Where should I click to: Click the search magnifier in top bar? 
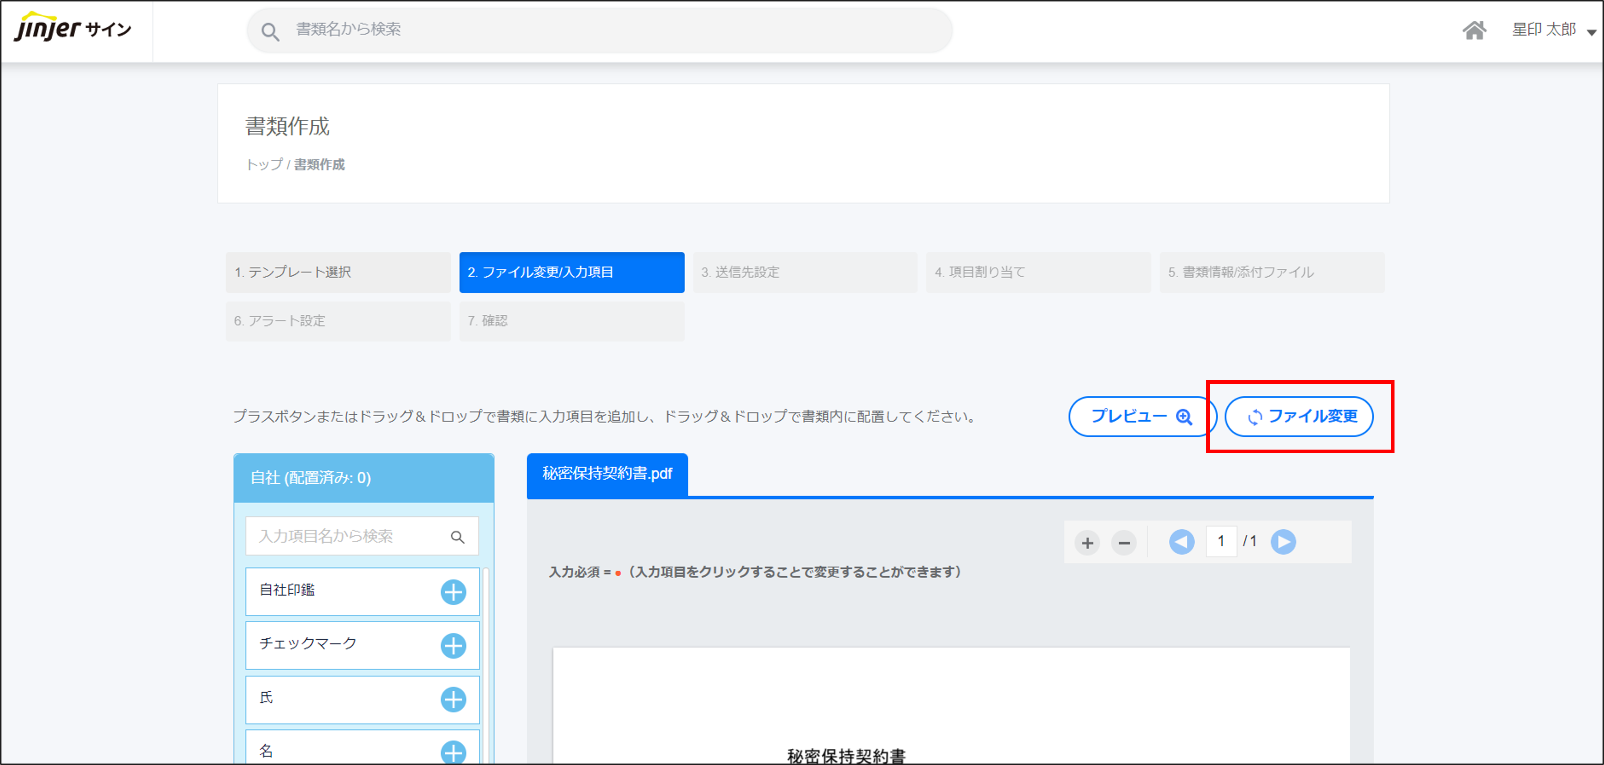coord(270,31)
